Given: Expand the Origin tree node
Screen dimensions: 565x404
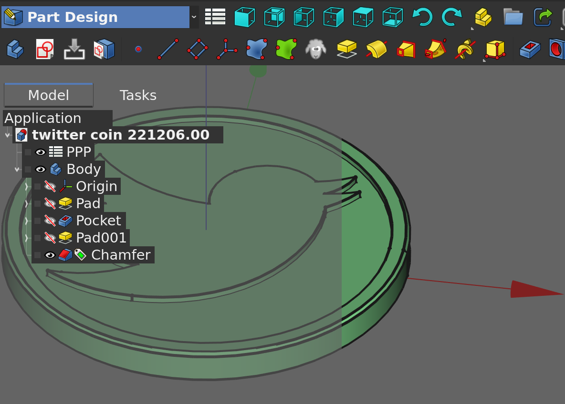Looking at the screenshot, I should (26, 186).
